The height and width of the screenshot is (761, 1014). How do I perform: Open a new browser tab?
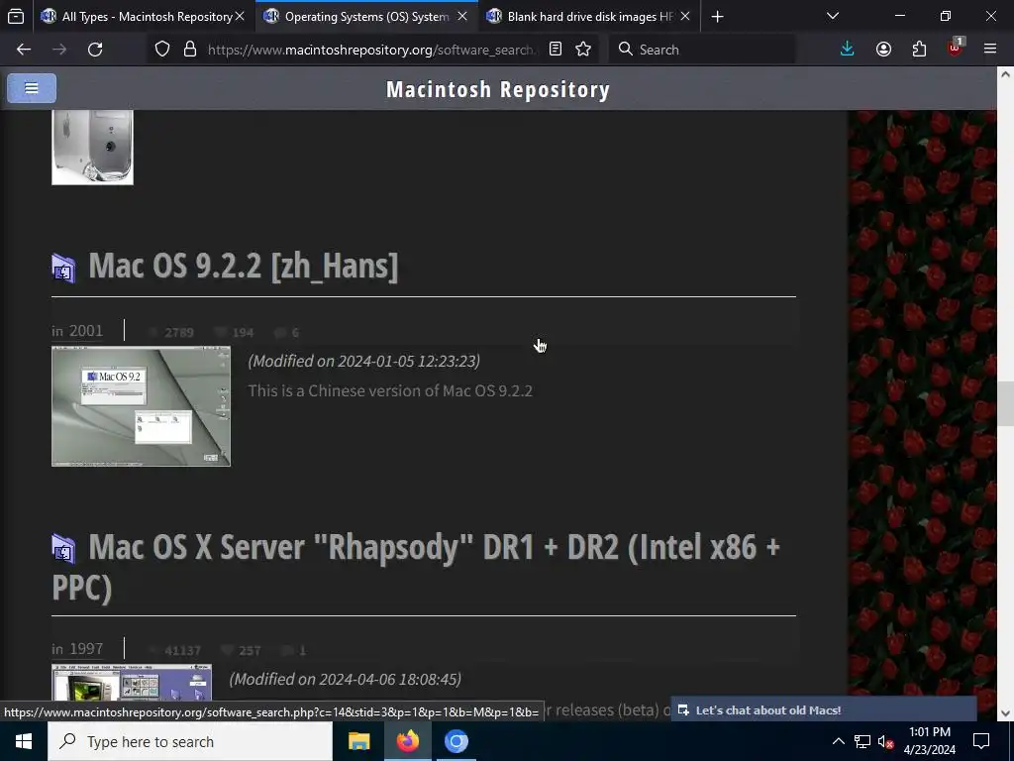coord(717,17)
